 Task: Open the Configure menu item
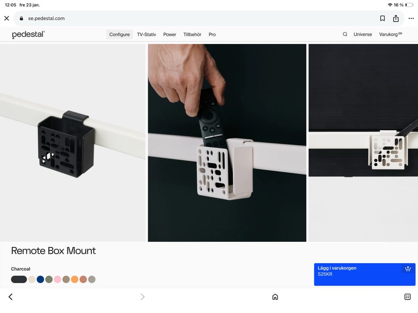pos(119,34)
